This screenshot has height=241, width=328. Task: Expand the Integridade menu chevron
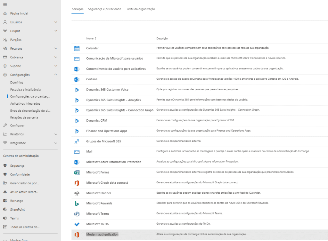(x=56, y=143)
